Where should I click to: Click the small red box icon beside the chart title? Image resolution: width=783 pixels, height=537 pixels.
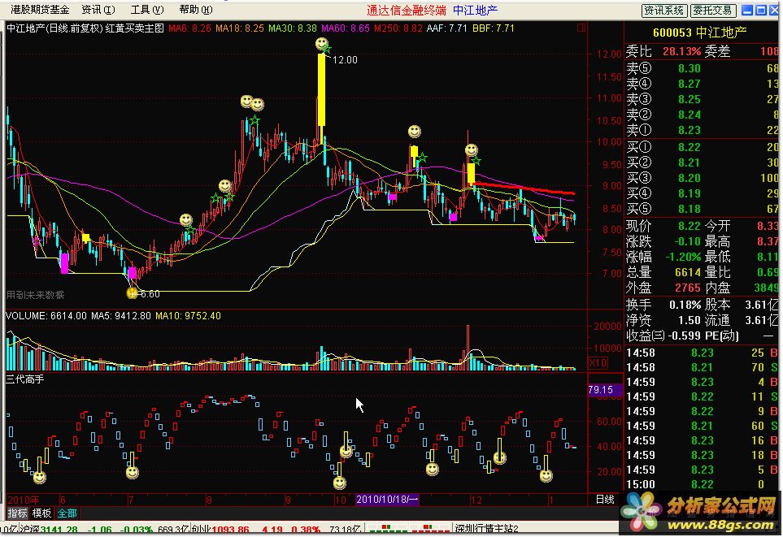(x=581, y=28)
